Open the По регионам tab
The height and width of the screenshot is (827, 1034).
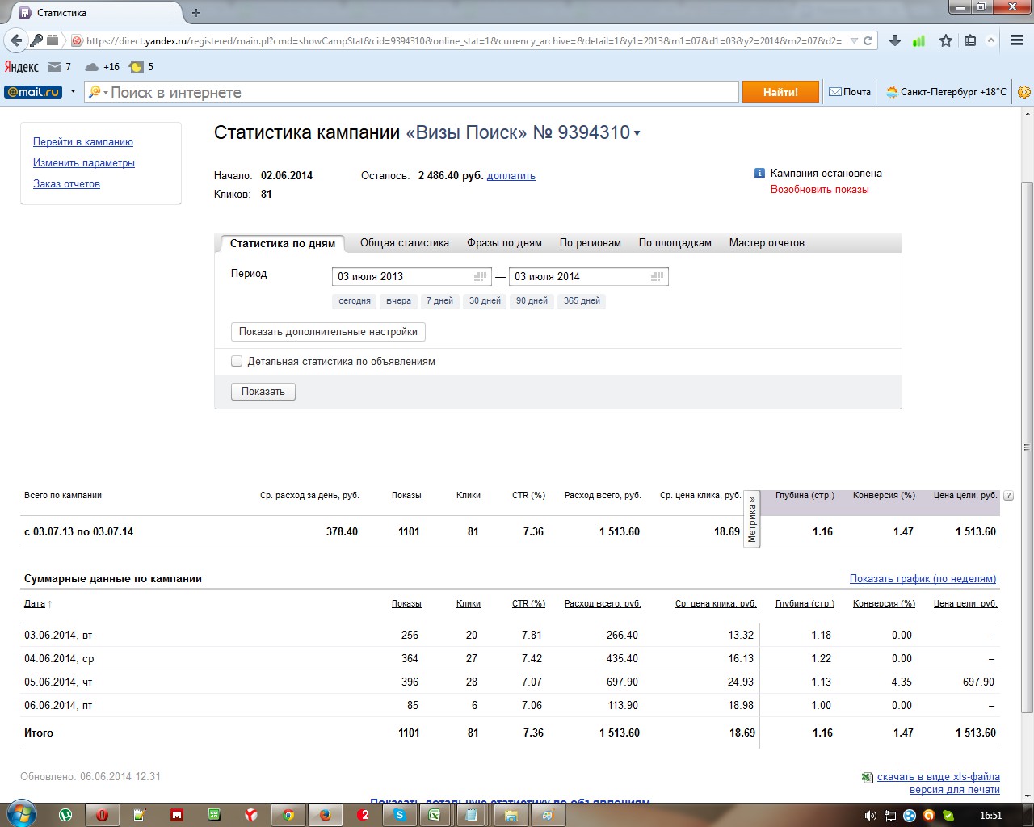pyautogui.click(x=591, y=243)
